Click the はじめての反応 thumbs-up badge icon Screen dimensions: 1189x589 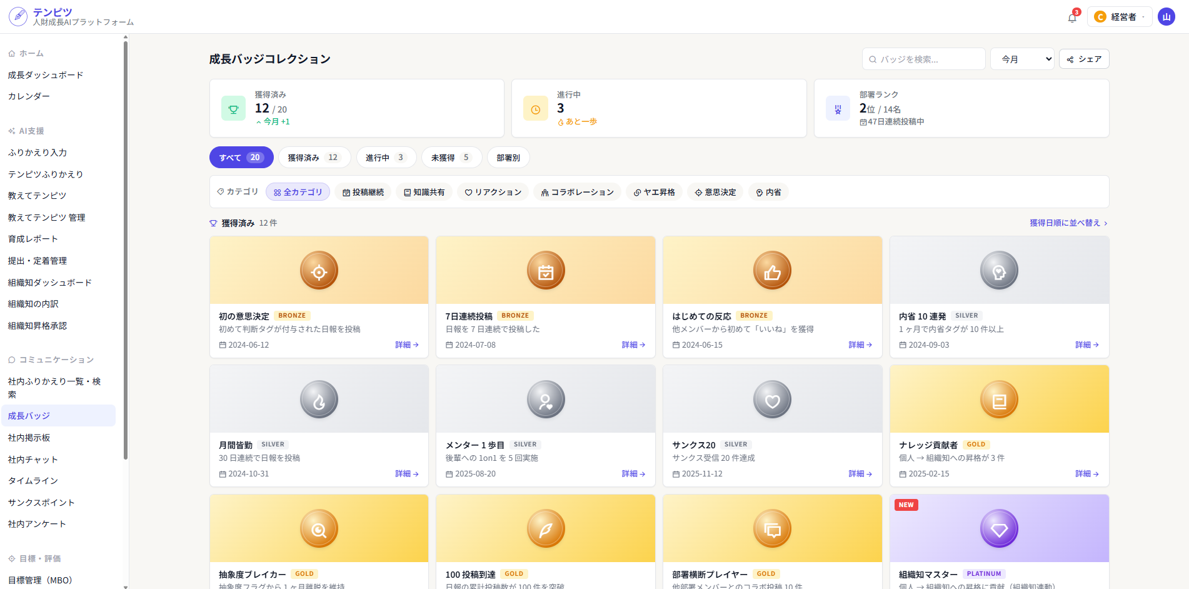(x=772, y=271)
